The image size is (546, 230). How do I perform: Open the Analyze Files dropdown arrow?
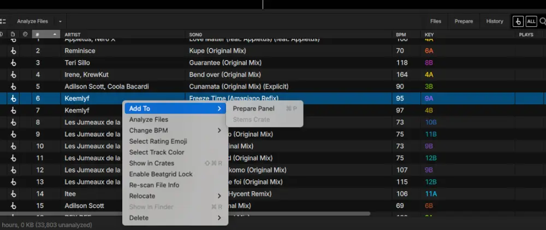coord(60,21)
